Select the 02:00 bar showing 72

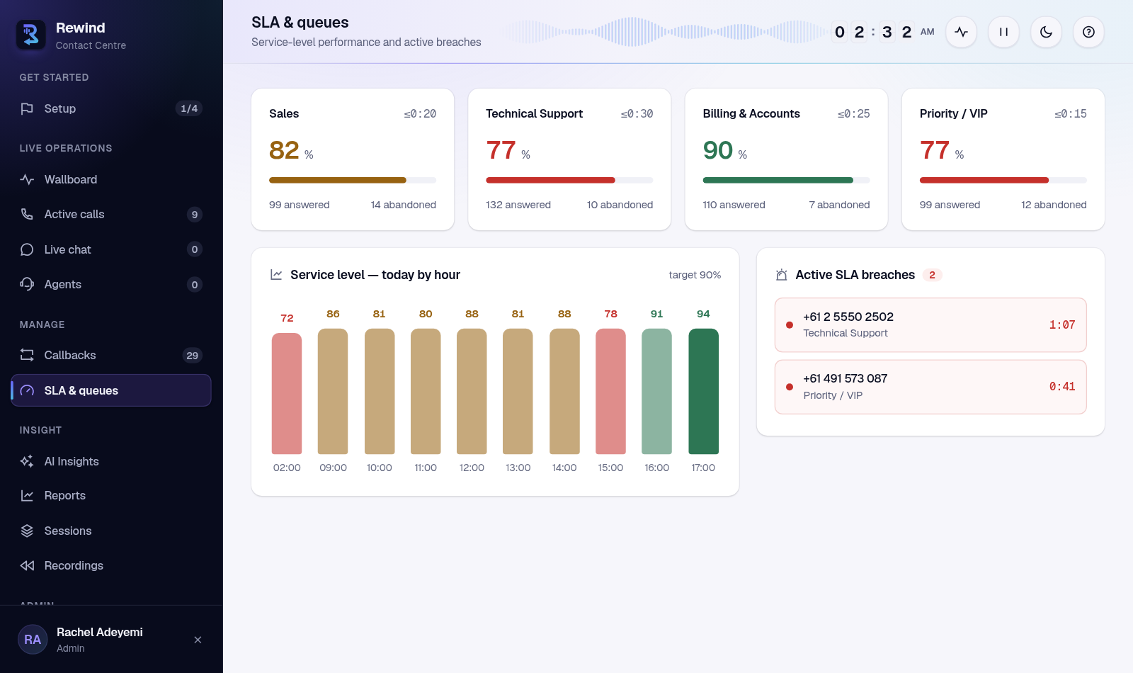pyautogui.click(x=287, y=393)
